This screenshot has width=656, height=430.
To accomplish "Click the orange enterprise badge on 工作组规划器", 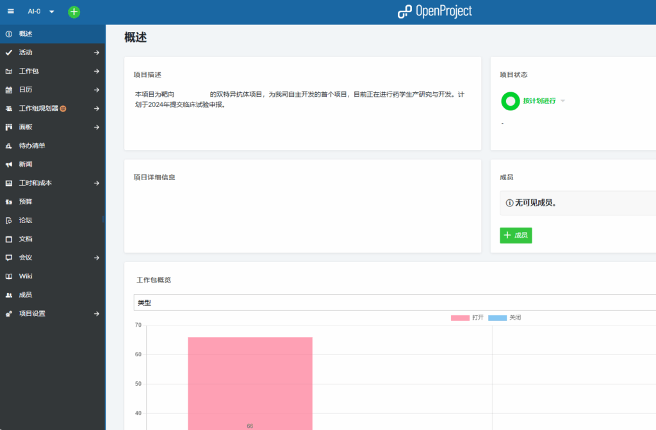I will (63, 108).
